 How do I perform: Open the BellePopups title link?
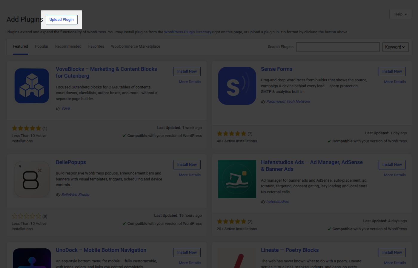71,162
